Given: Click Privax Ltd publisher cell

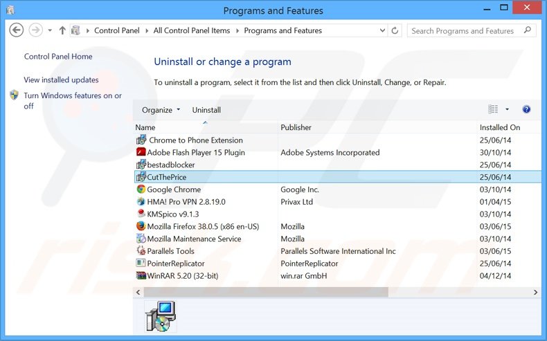Looking at the screenshot, I should [x=297, y=202].
